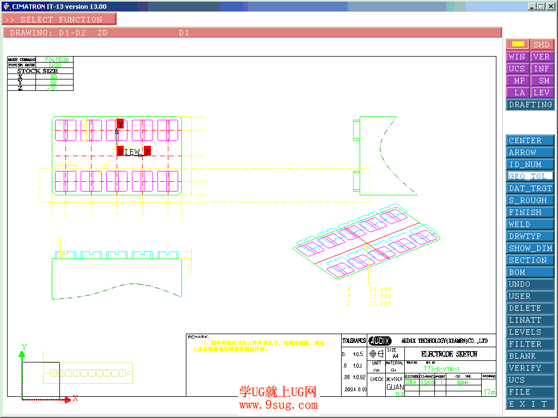Click the ELECTRODE SKETCH title text
The width and height of the screenshot is (558, 418).
pos(449,354)
